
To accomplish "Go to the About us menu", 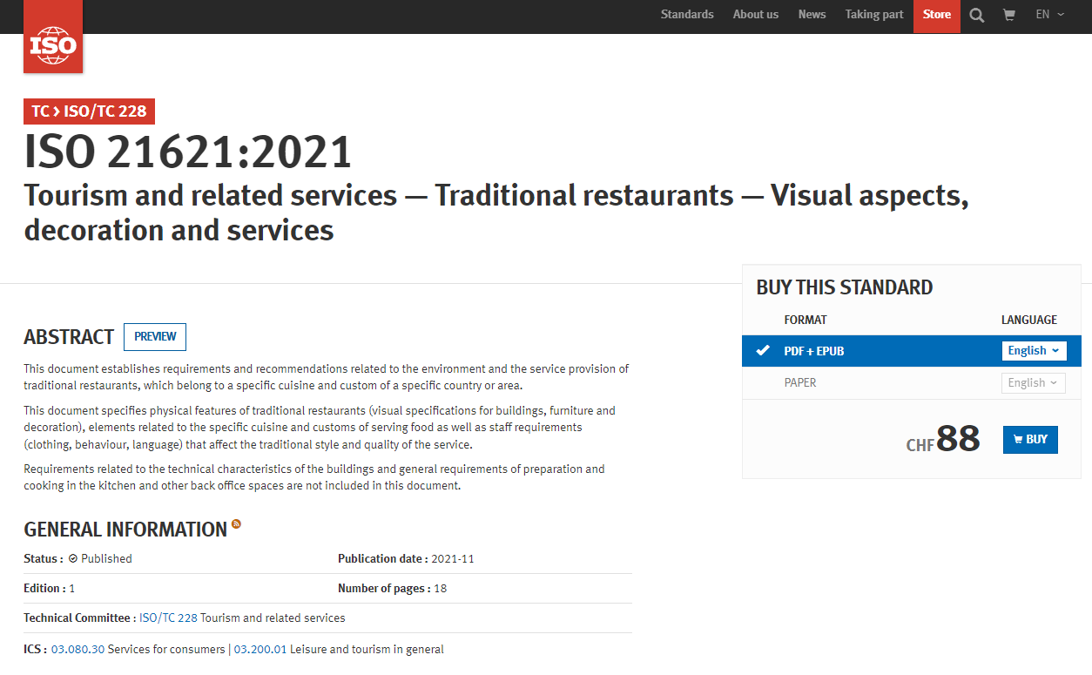I will coord(755,15).
